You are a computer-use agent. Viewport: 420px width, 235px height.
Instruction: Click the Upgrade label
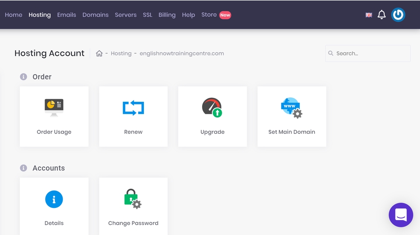pos(213,132)
